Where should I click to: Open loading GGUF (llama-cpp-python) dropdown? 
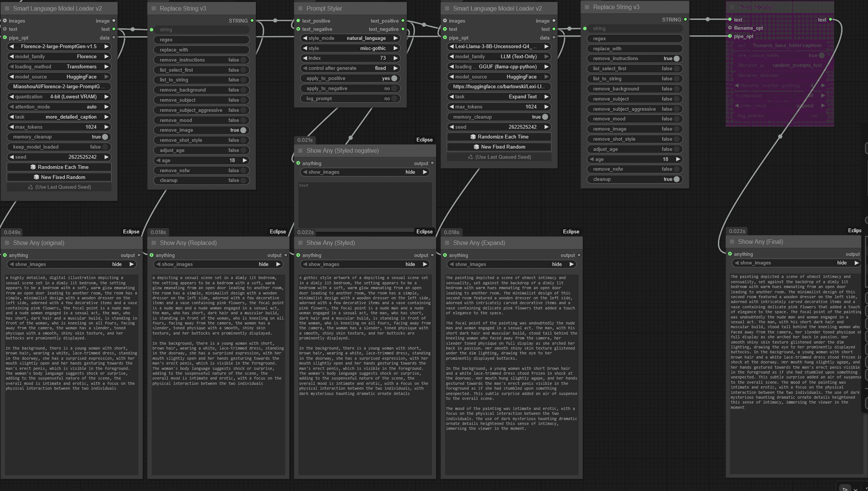tap(499, 67)
